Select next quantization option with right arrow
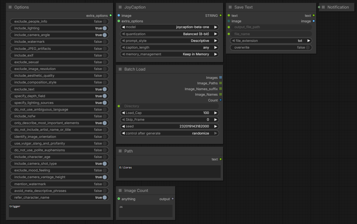Viewport: 357px width, 224px height. tap(215, 34)
